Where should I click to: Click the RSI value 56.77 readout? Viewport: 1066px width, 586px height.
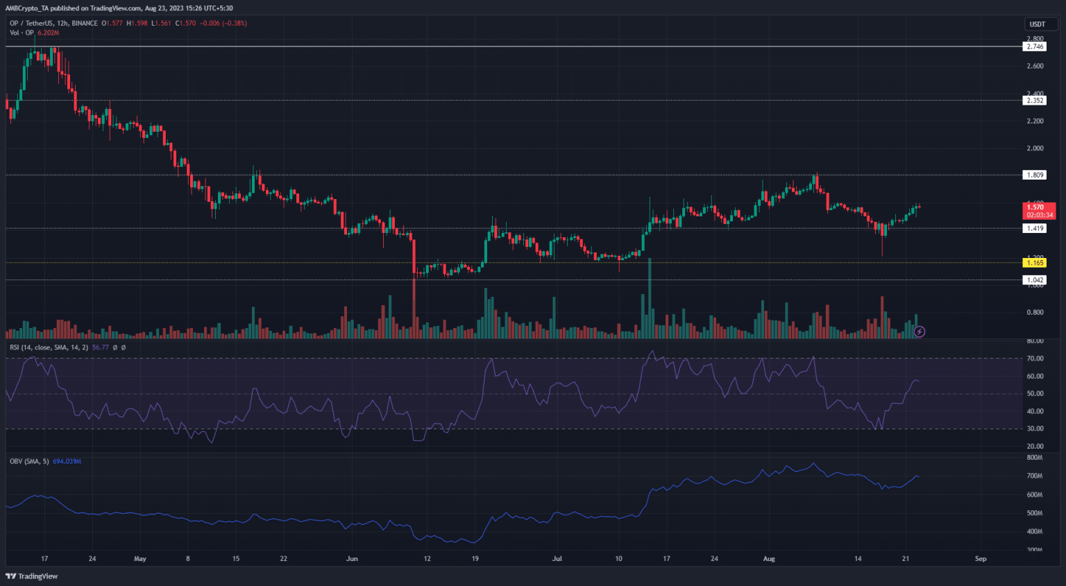click(x=101, y=347)
